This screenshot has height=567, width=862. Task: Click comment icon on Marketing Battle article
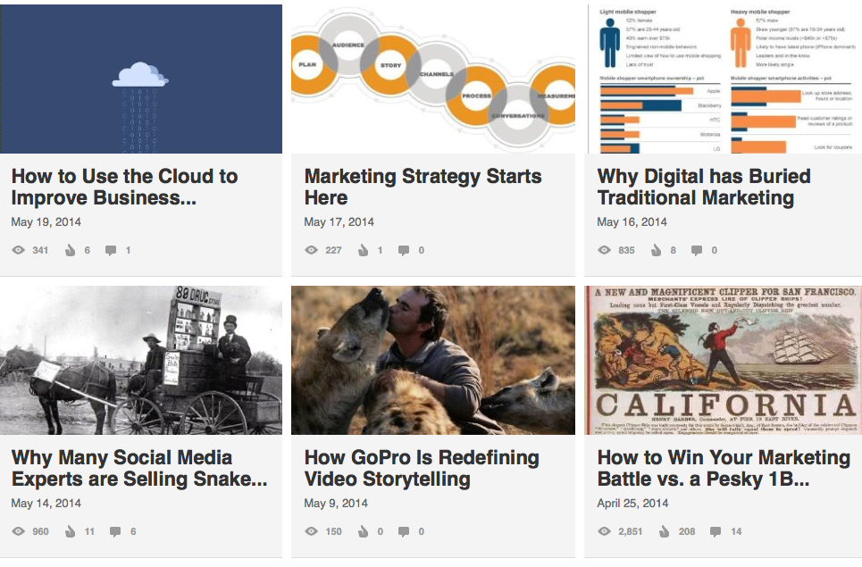point(716,532)
